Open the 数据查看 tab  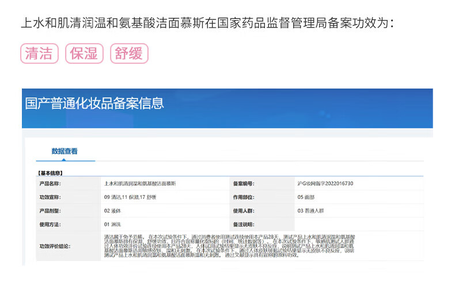[x=65, y=152]
